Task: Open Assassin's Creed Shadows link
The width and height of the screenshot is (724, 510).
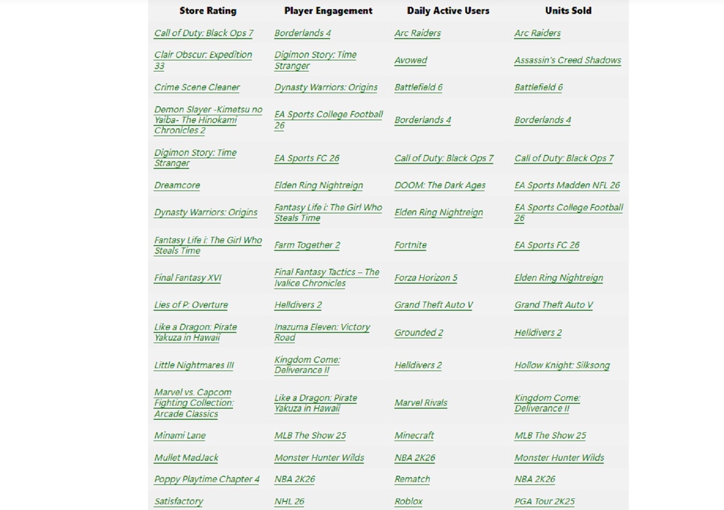Action: point(568,60)
